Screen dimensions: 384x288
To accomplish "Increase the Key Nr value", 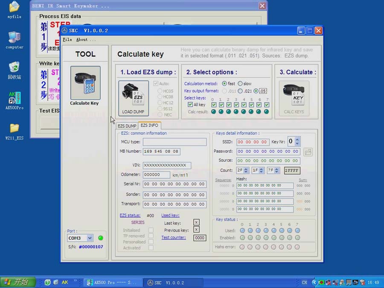I will pyautogui.click(x=297, y=139).
